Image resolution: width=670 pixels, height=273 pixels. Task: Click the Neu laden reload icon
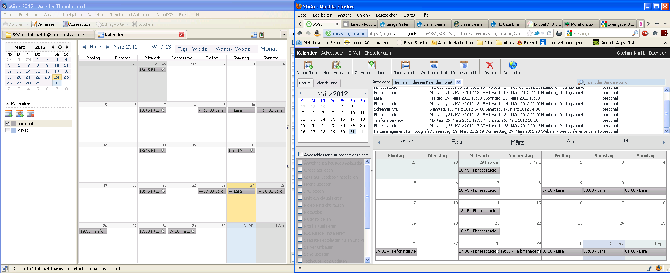(x=512, y=65)
